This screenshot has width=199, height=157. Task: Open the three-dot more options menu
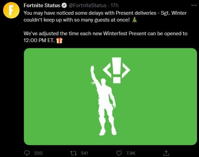[194, 5]
